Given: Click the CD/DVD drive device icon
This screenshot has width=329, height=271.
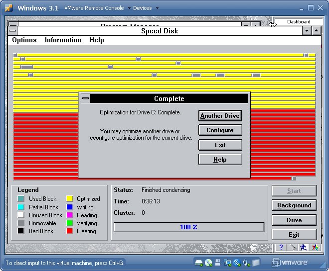Looking at the screenshot, I should coord(208,262).
